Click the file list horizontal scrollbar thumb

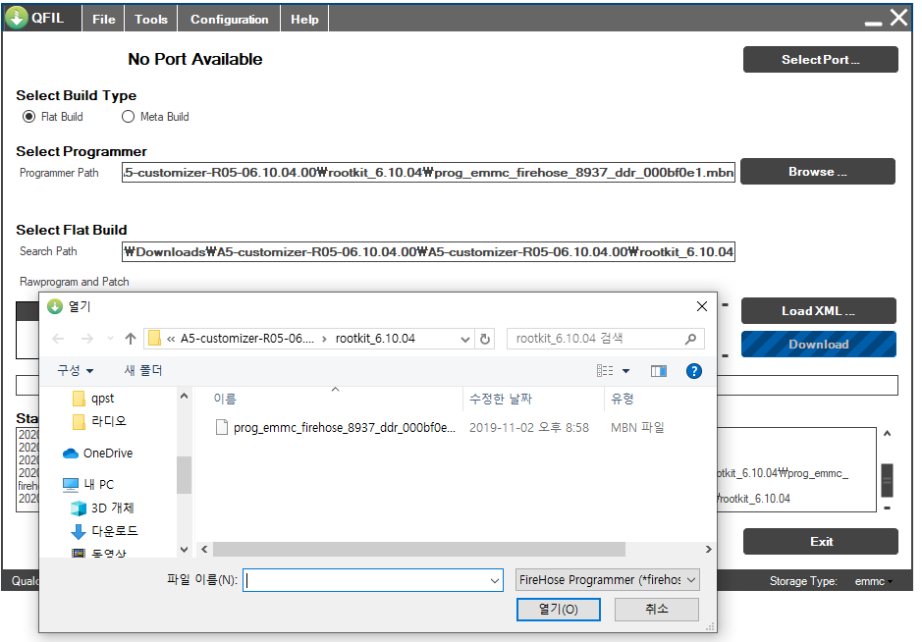point(418,549)
